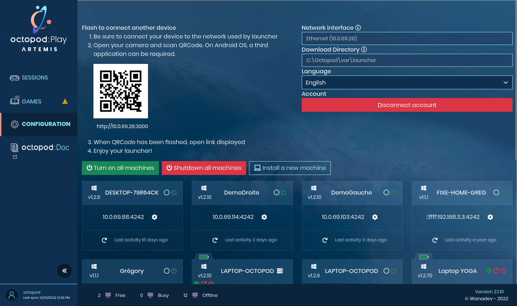
Task: Click the Games download icon
Action: 65,102
